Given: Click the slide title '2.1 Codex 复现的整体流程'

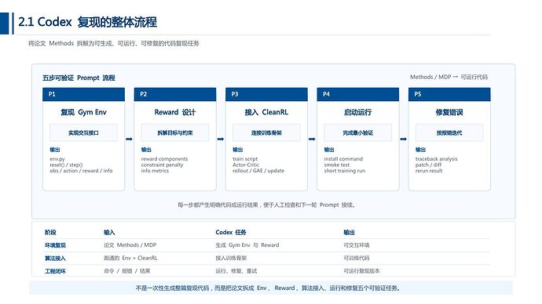Looking at the screenshot, I should [87, 22].
